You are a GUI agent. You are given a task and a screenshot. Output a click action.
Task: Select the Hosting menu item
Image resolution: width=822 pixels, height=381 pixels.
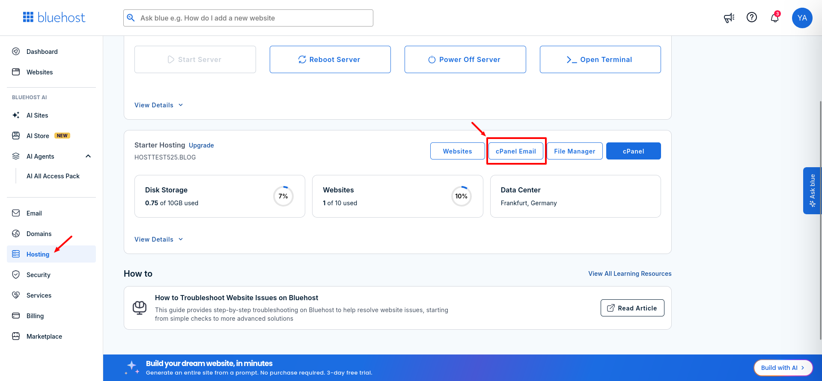coord(51,254)
